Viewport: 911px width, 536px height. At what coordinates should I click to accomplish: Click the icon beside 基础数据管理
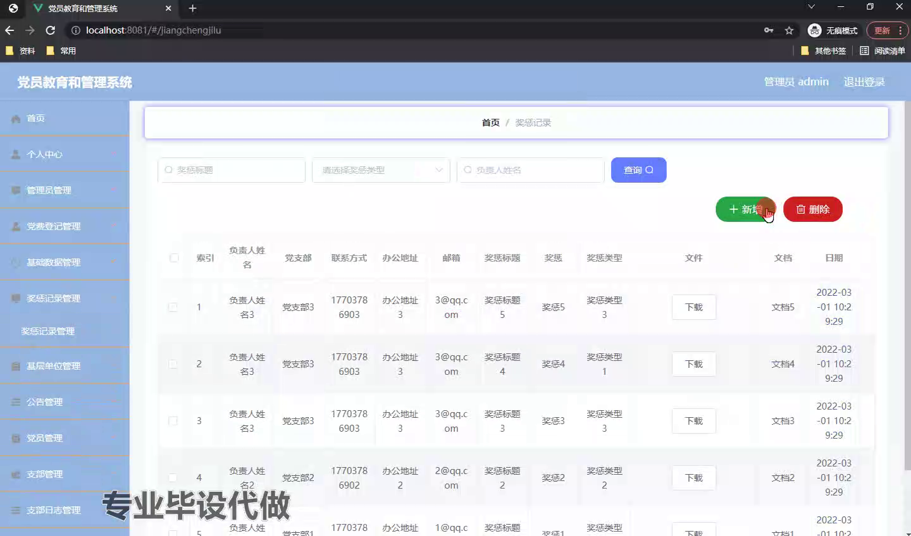tap(16, 262)
